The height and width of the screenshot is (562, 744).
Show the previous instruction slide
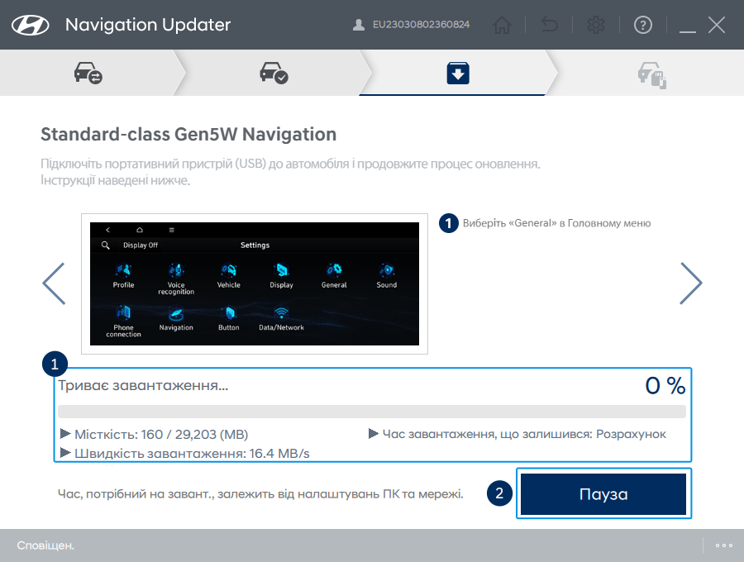click(x=54, y=283)
